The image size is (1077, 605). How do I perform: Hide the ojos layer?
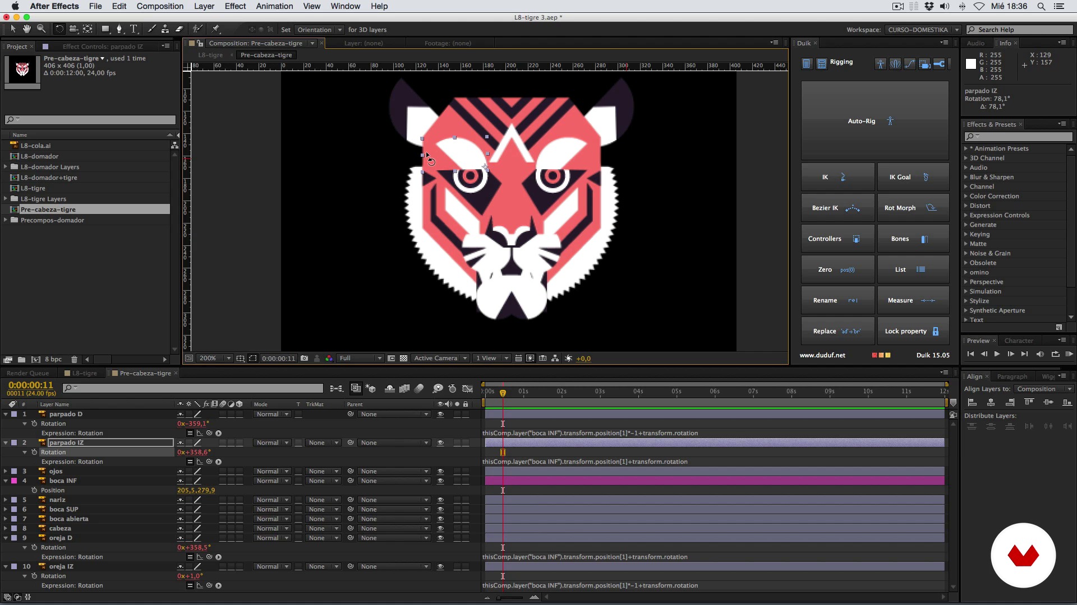(440, 472)
